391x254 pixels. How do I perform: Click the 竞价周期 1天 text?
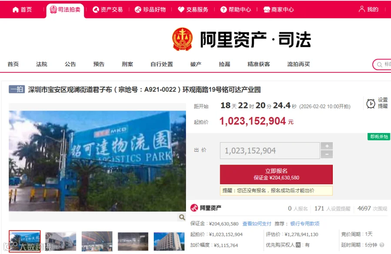coord(357,234)
